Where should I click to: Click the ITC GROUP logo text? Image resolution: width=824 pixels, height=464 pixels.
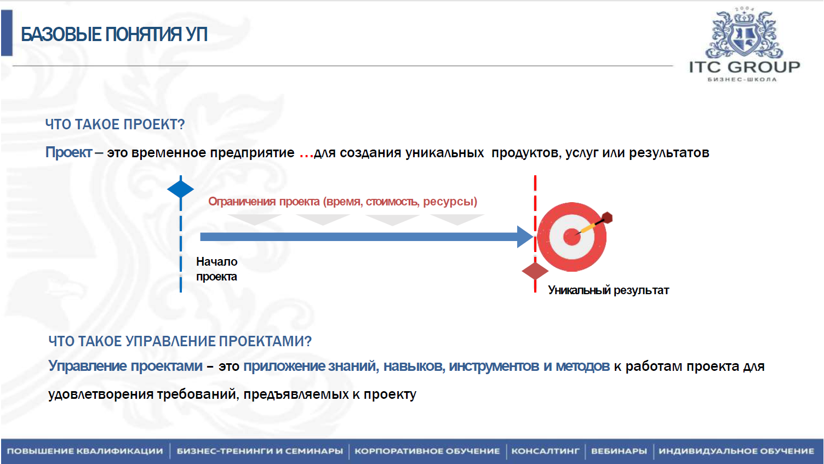coord(745,67)
